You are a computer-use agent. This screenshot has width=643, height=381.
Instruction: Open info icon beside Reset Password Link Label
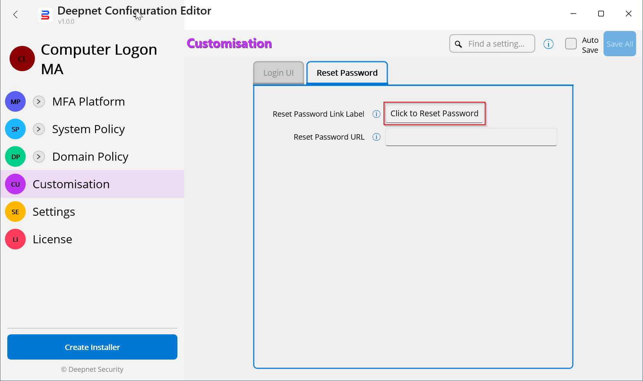tap(376, 114)
